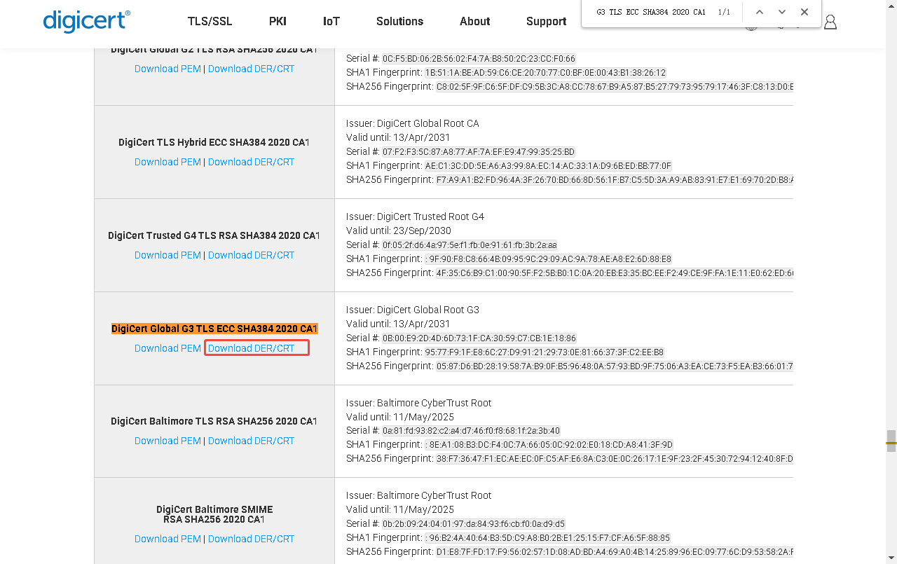Click Valid until: 23/Sep/2030 text

pyautogui.click(x=399, y=231)
